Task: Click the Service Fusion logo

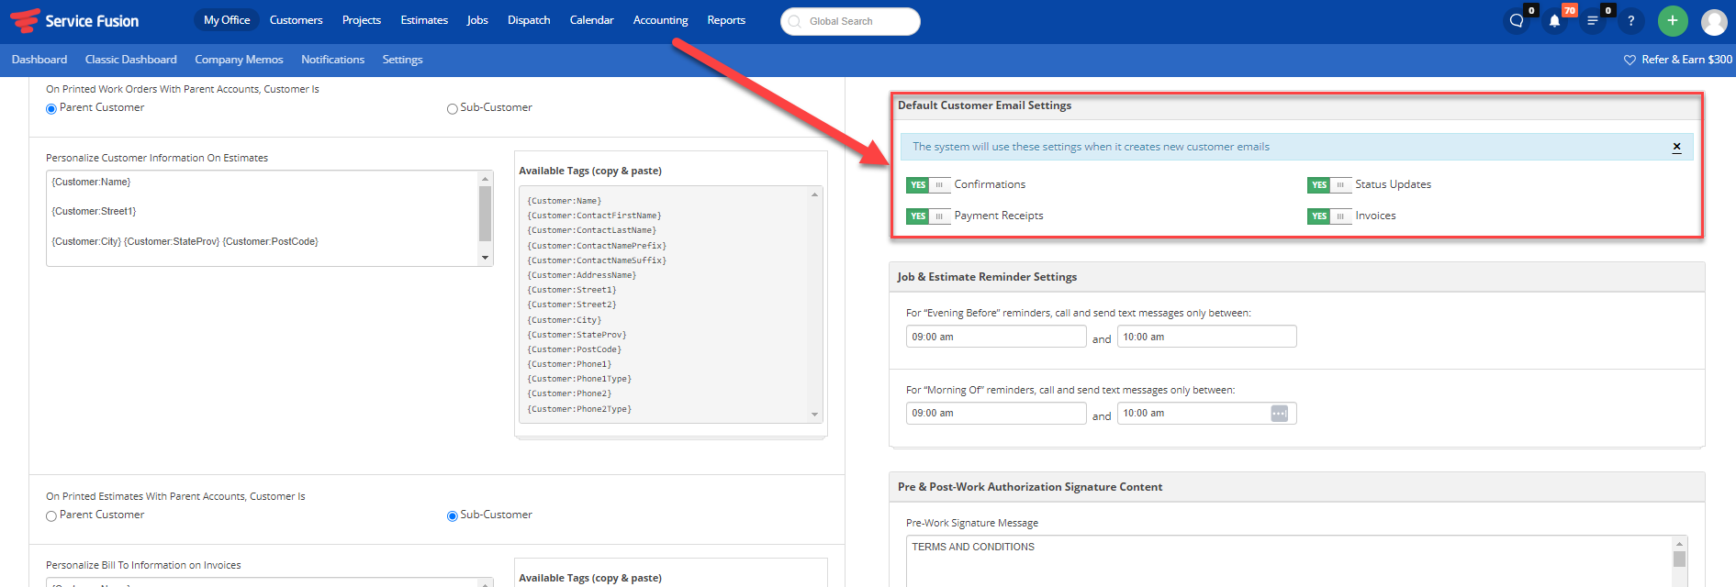Action: pos(74,20)
